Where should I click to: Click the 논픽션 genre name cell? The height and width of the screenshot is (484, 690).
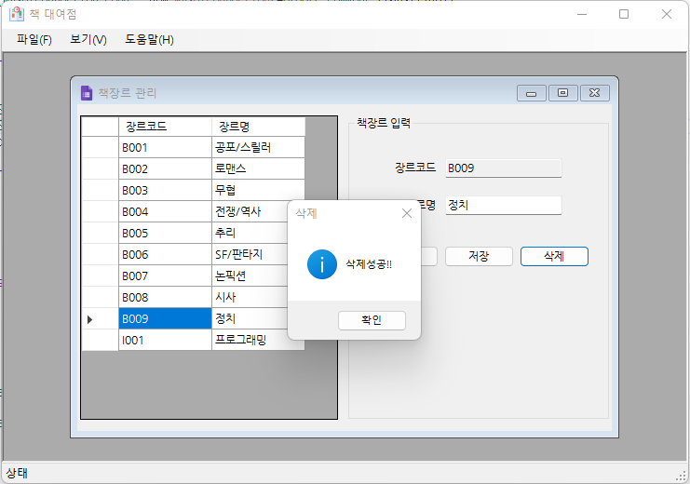pyautogui.click(x=250, y=276)
